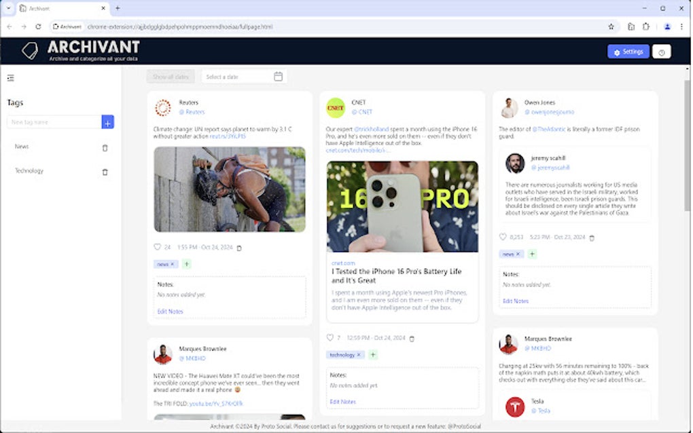Open the @Reuters handle link
This screenshot has height=433, width=693.
(x=192, y=112)
